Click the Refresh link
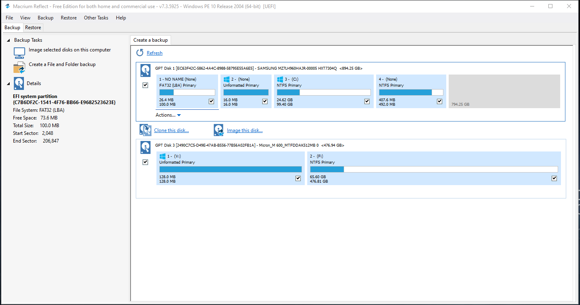This screenshot has height=305, width=580. tap(154, 53)
